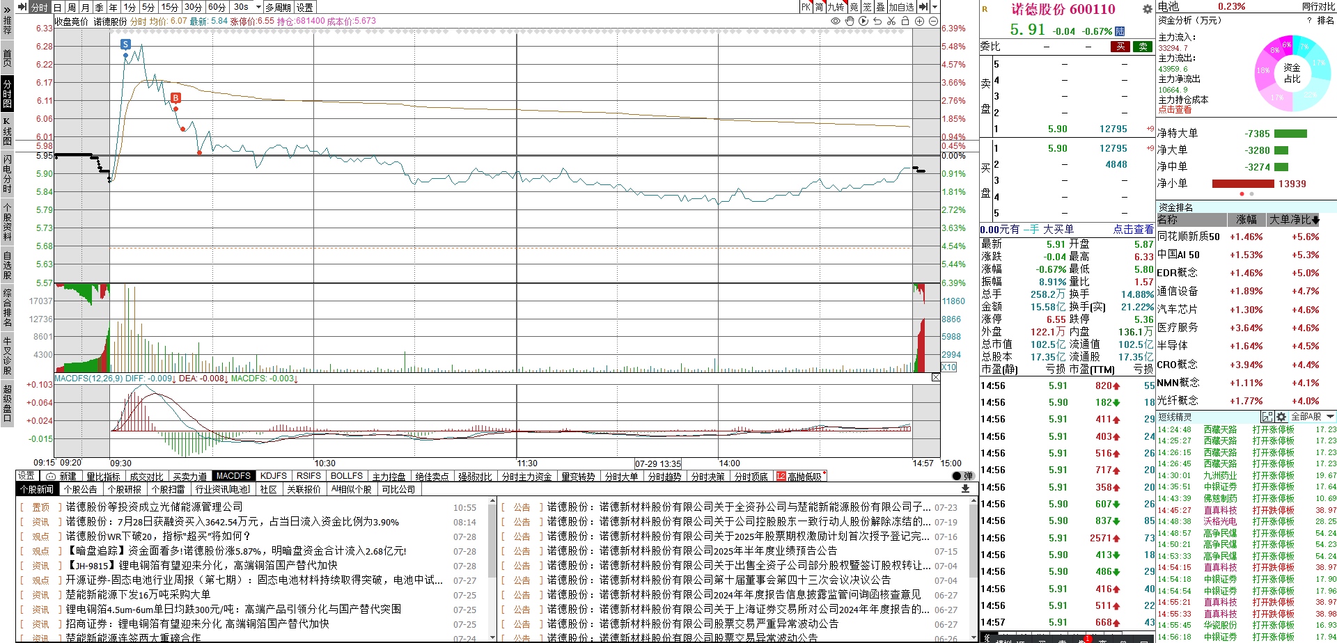1337x643 pixels.
Task: Click the 简 simplified view toolbar button
Action: 820,7
